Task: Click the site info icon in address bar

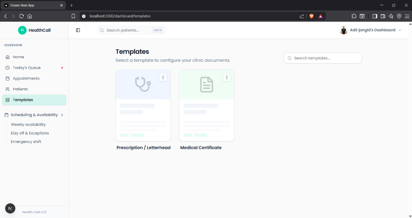Action: (x=84, y=16)
